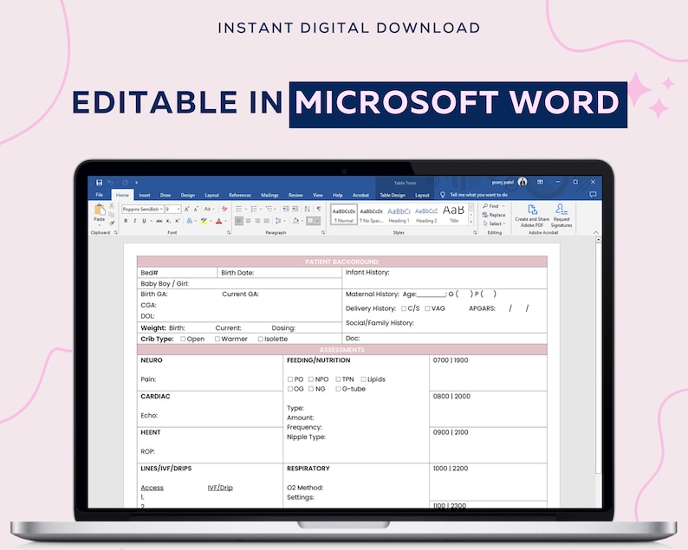Select the Format Painter brush icon
Image resolution: width=688 pixels, height=550 pixels.
112,223
